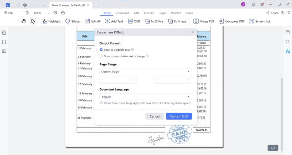Open the bookmarks sidebar panel
292x155 pixels.
[4, 42]
